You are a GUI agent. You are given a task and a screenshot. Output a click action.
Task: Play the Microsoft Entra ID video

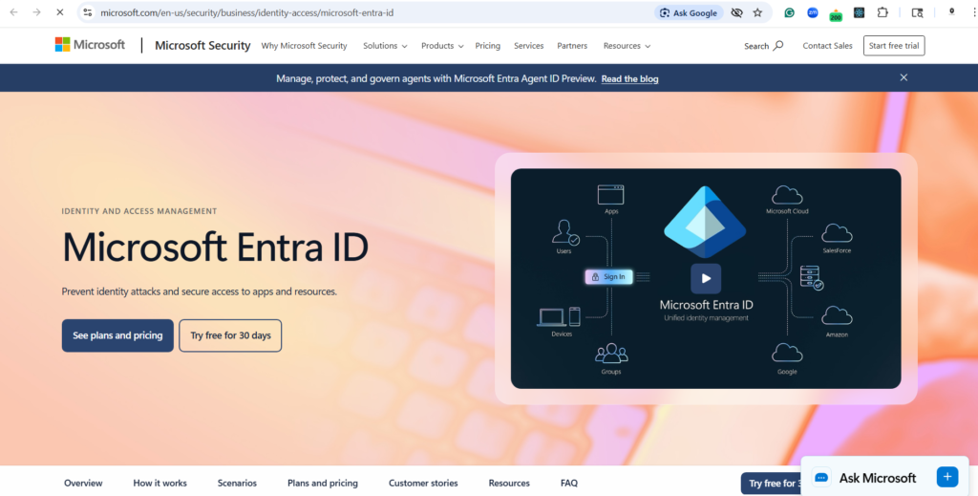(706, 278)
